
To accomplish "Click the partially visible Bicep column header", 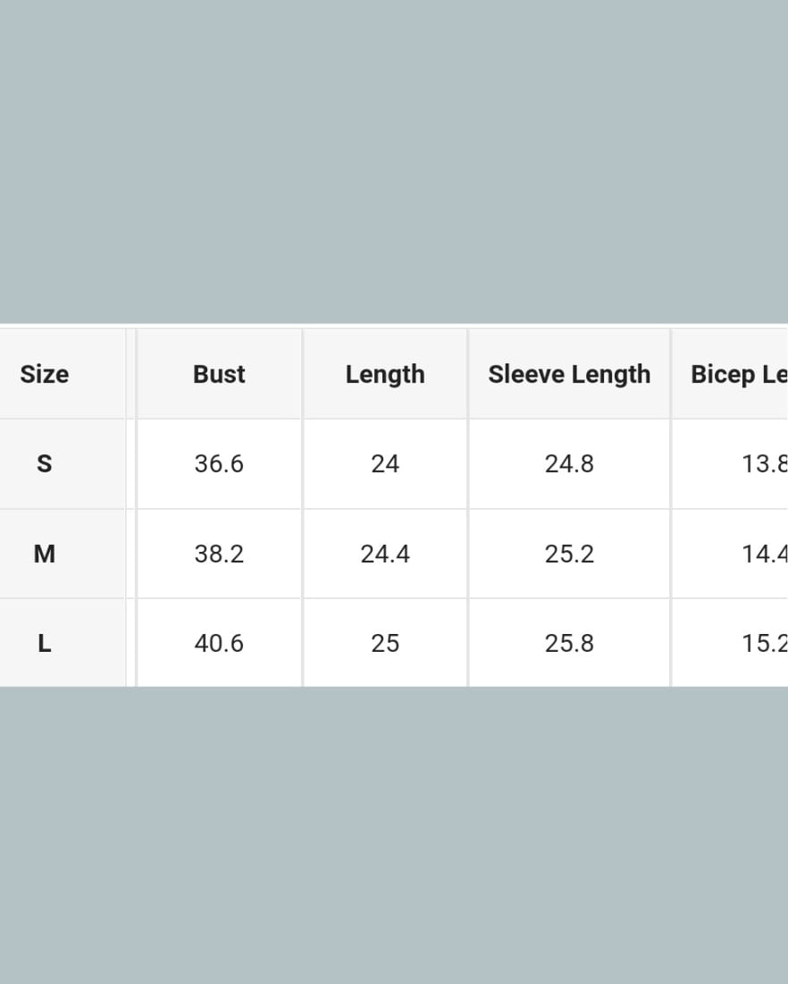I will (738, 374).
